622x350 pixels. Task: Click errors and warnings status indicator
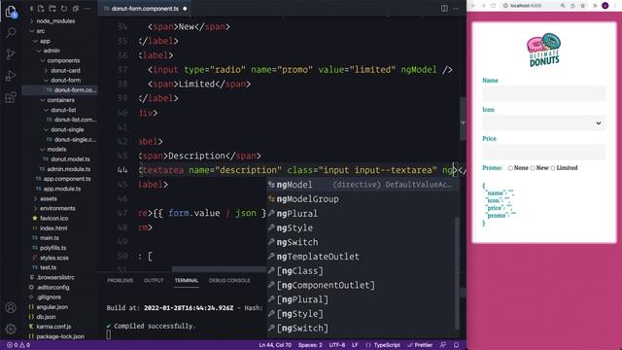point(18,345)
